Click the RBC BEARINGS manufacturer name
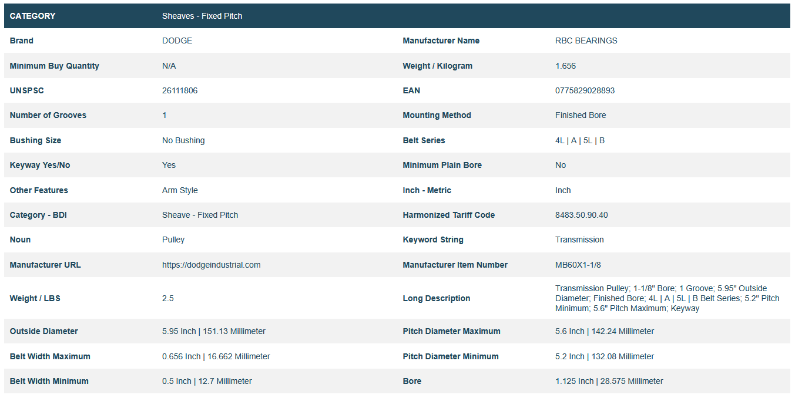 click(x=586, y=41)
